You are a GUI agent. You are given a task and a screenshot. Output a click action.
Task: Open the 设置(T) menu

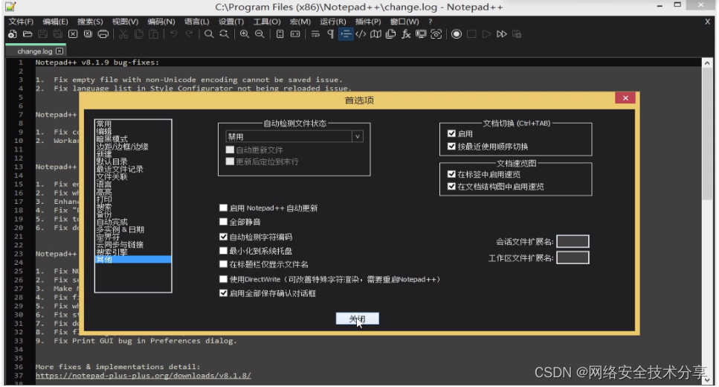coord(231,22)
